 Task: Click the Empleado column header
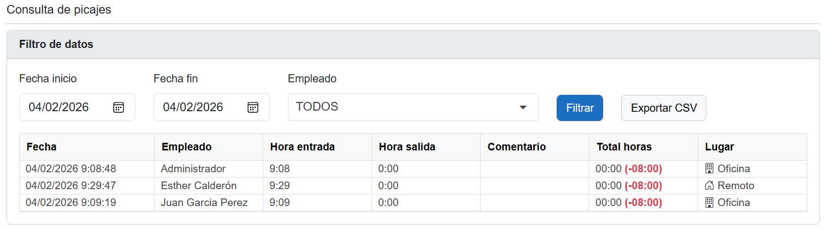186,147
